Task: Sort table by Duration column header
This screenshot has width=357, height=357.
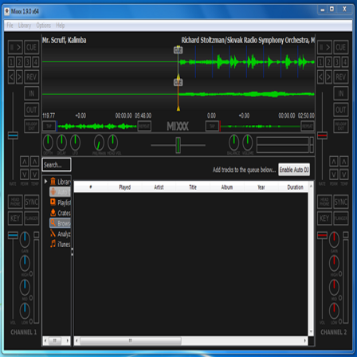Action: pos(295,187)
